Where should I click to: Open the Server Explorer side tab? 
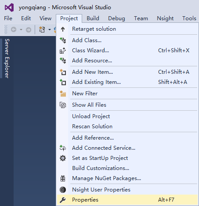click(x=7, y=58)
